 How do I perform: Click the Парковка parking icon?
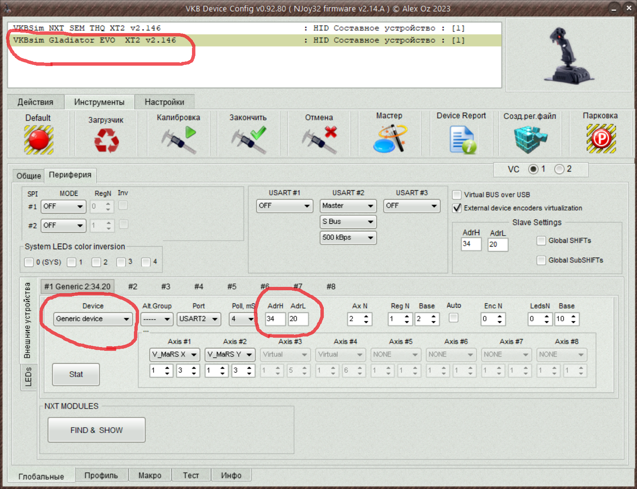point(601,138)
